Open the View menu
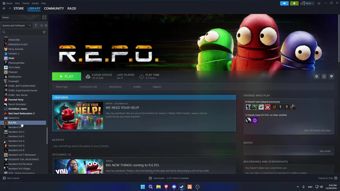Image resolution: width=340 pixels, height=191 pixels. pyautogui.click(x=17, y=3)
